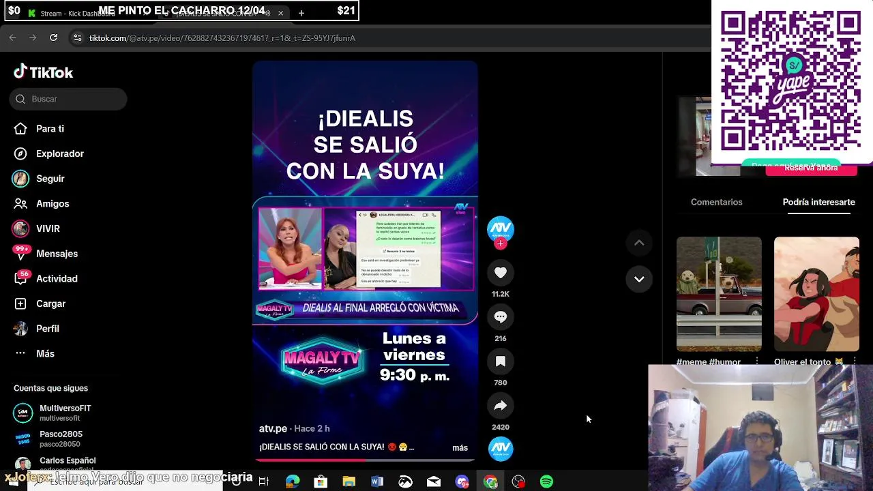Open Mensajes inbox
This screenshot has width=873, height=491.
[x=57, y=254]
